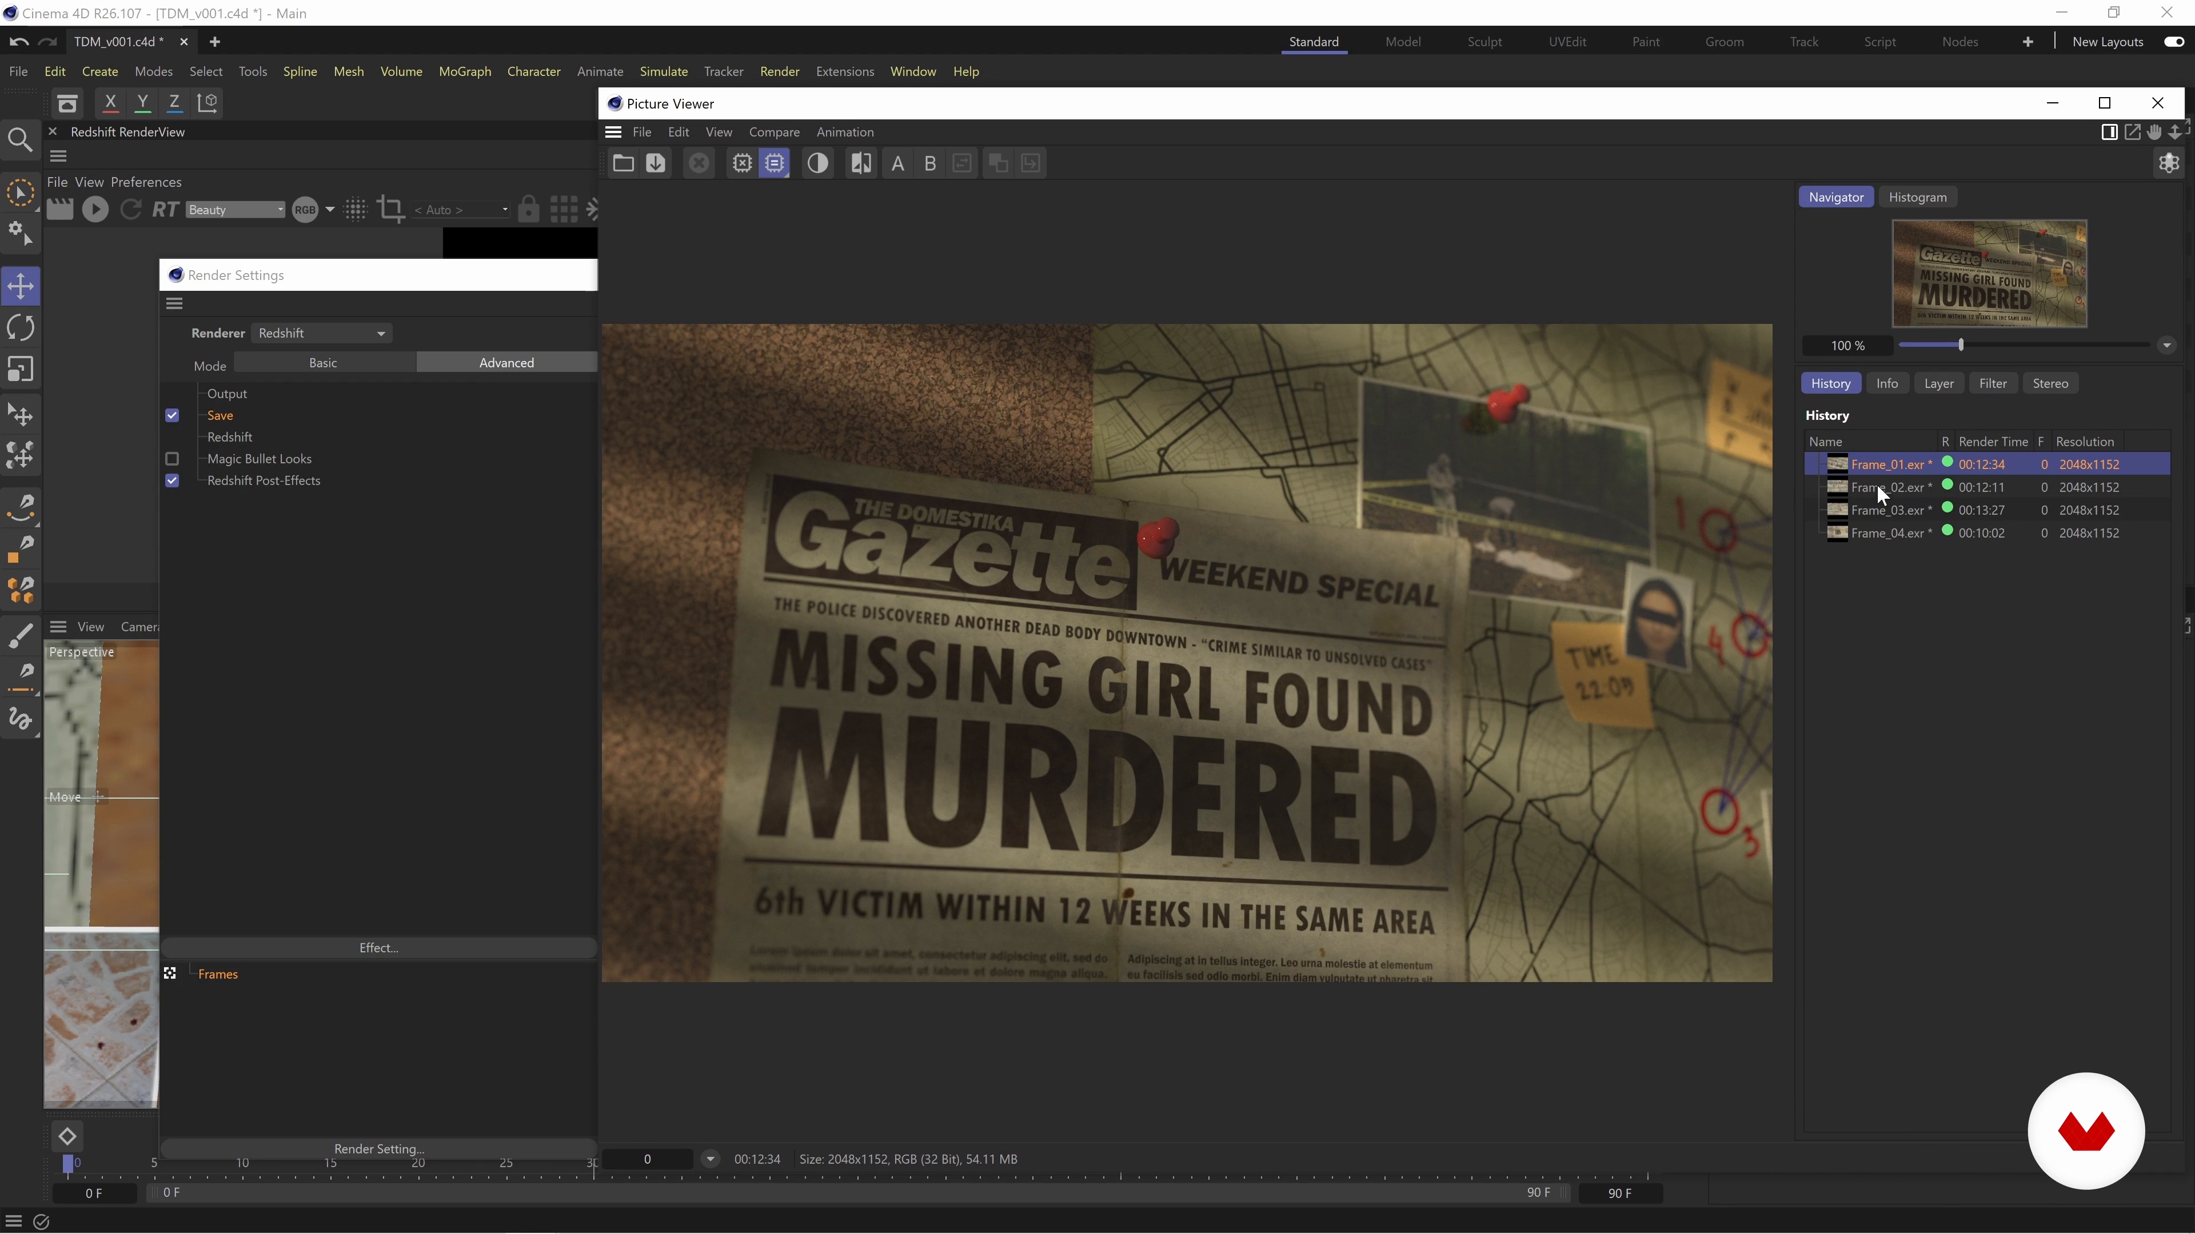Screen dimensions: 2195x1234
Task: Select the Move tool in left toolbar
Action: [x=21, y=286]
